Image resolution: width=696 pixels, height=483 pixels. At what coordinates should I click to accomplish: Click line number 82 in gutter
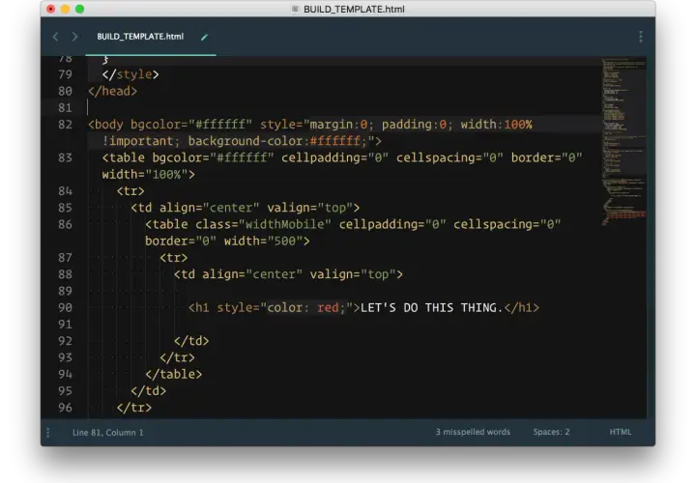(66, 125)
